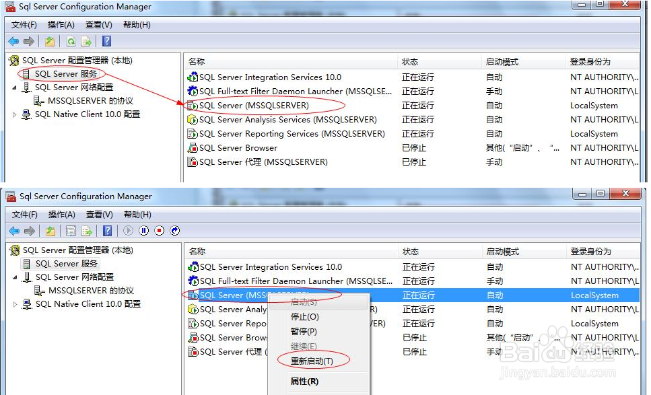Expand SQL Native Client 10.0 配置 in upper window
Viewport: 651px width, 395px height.
click(x=15, y=114)
